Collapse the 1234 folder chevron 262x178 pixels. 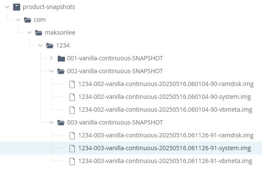[41, 45]
